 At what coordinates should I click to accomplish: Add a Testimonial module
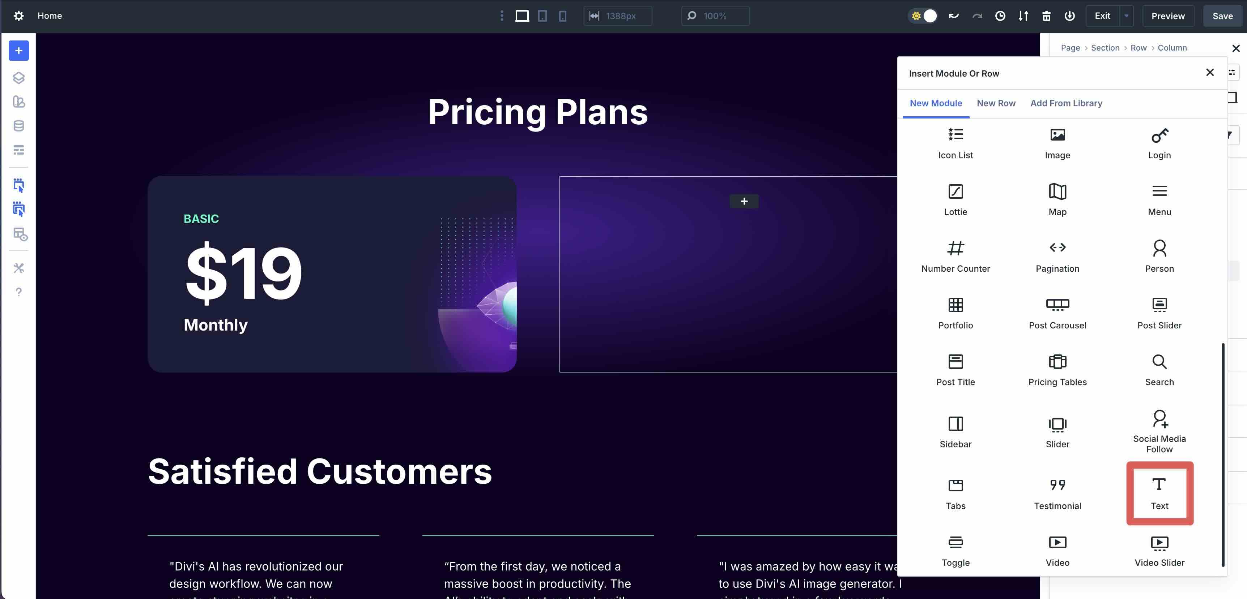pos(1057,492)
